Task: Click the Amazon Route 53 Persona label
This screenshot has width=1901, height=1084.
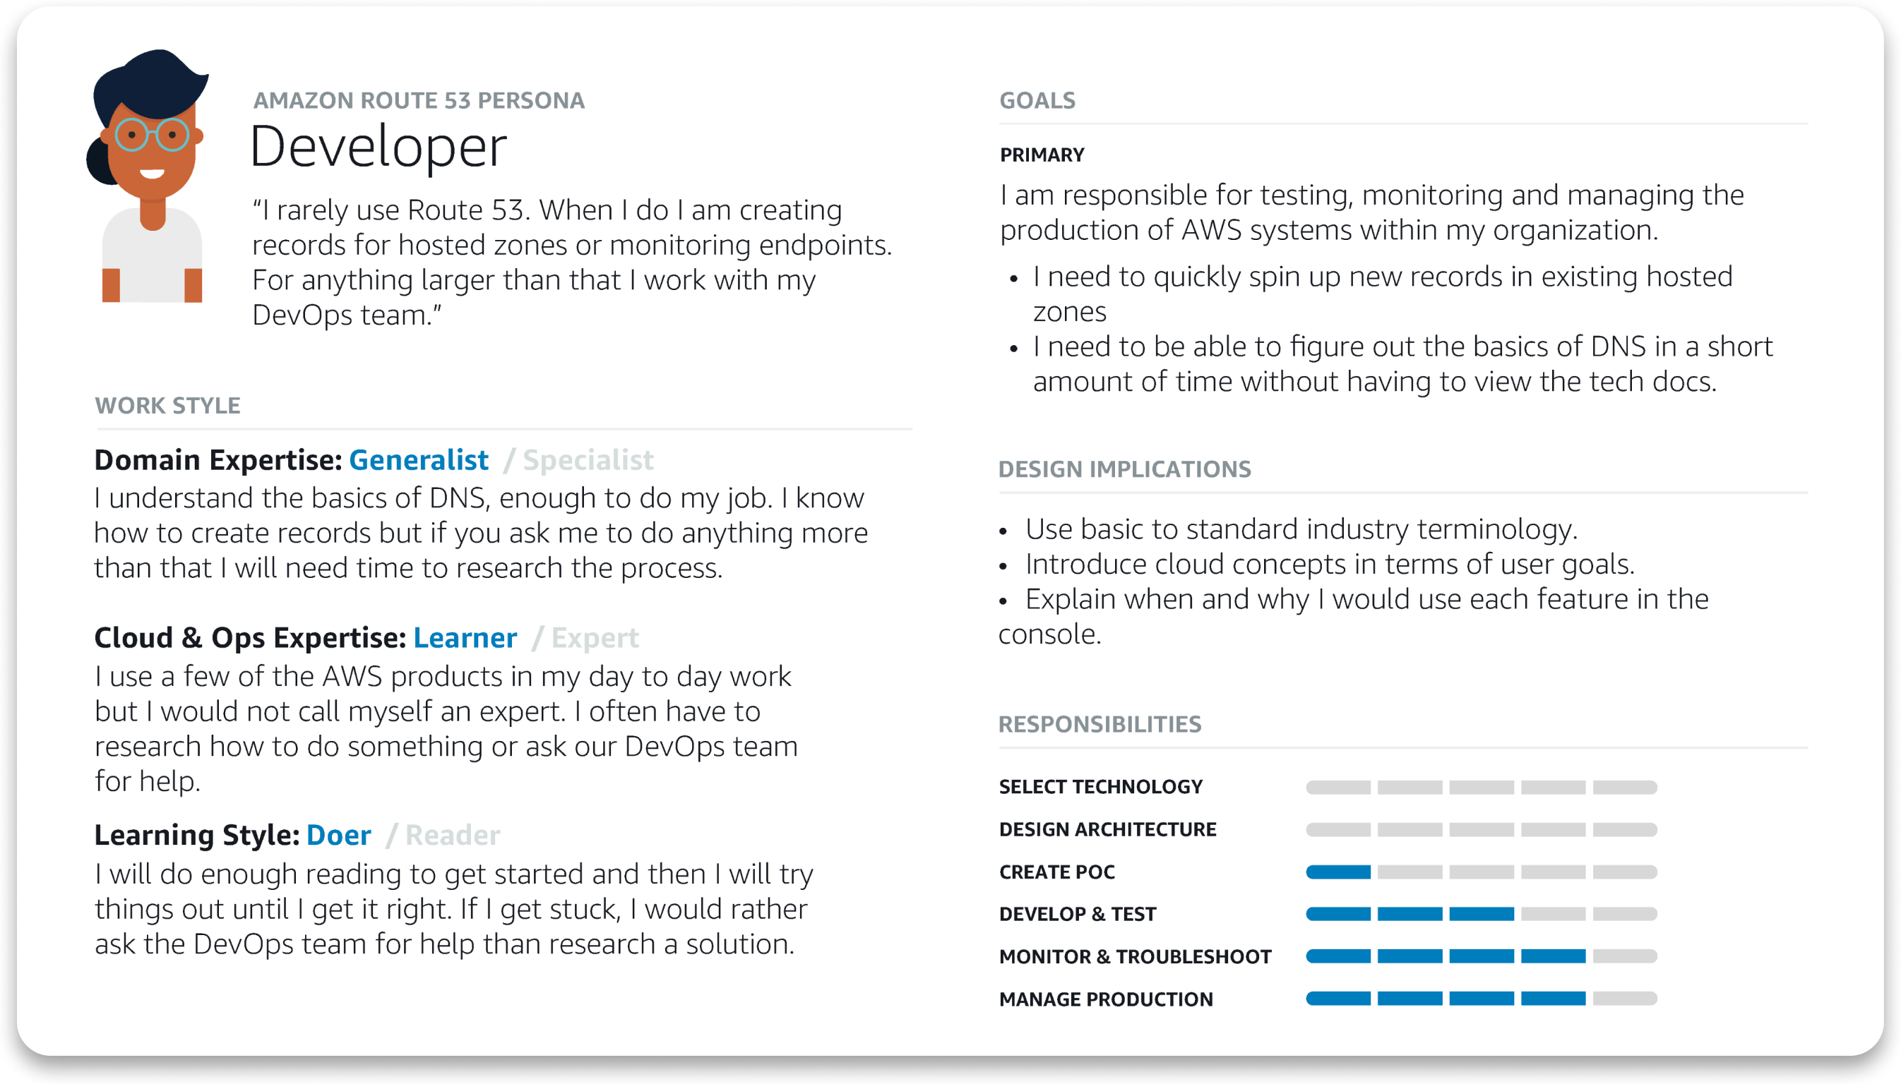Action: click(x=419, y=100)
